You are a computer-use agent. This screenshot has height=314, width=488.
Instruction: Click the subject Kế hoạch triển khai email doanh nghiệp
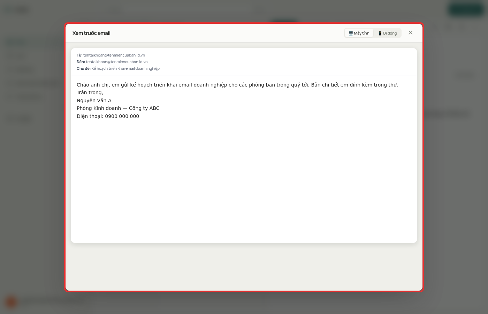[x=125, y=68]
